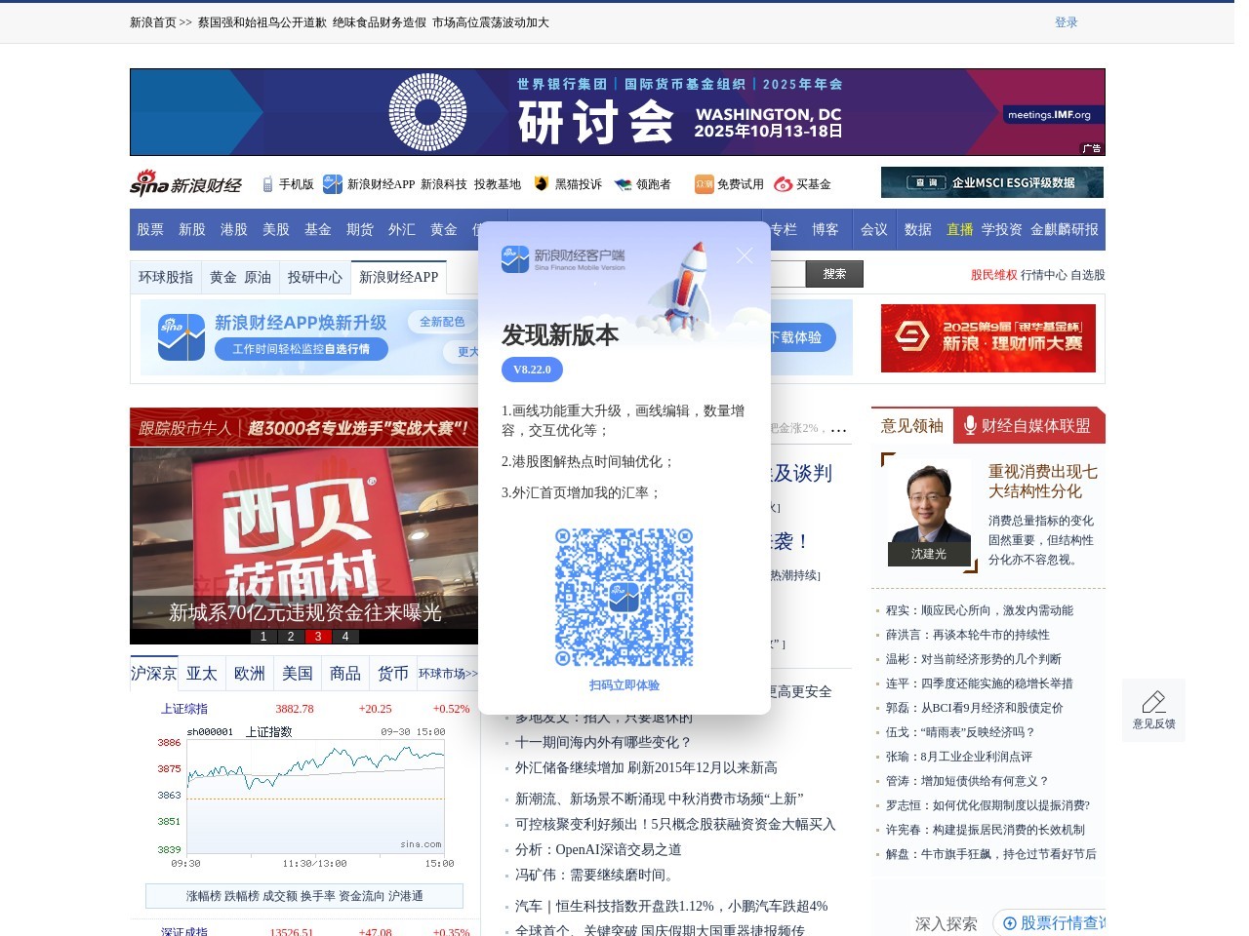
Task: Expand the ticker ellipsis for more
Action: click(838, 429)
